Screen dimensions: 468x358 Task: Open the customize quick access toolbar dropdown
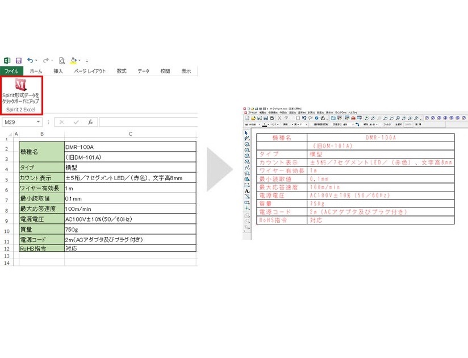(x=87, y=60)
